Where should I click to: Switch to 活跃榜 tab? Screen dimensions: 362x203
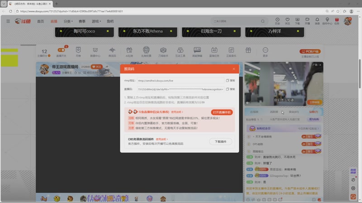[274, 112]
